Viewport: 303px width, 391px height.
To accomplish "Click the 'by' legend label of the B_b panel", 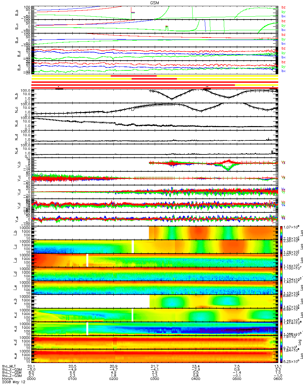I will [x=283, y=12].
